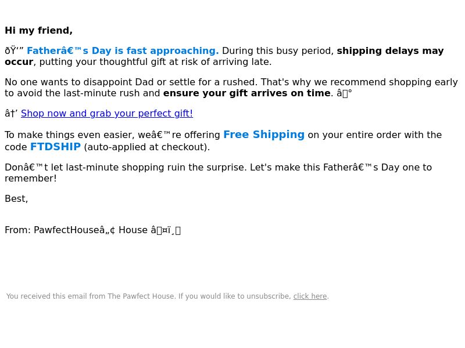Screen dimensions: 465x348
Task: Click the bold 'Hi my friend,' greeting
Action: point(38,31)
